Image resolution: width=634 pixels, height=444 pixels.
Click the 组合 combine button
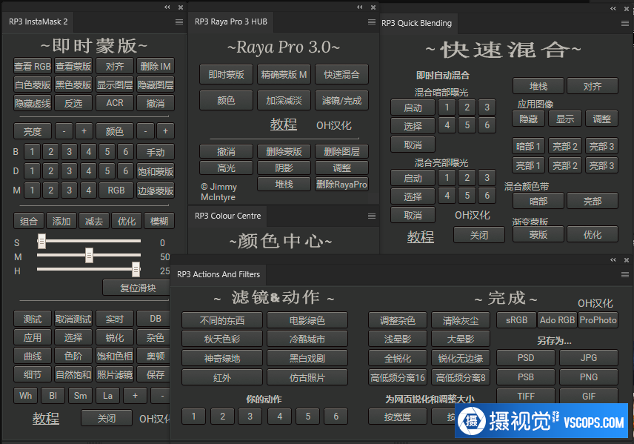(29, 221)
